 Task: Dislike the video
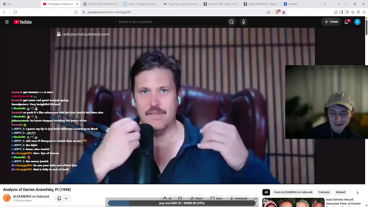pyautogui.click(x=180, y=198)
